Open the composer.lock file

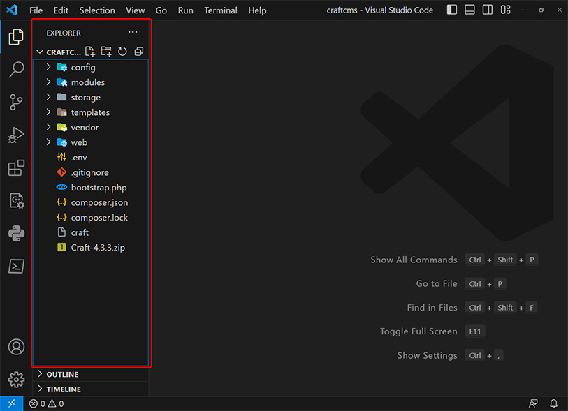pyautogui.click(x=91, y=218)
